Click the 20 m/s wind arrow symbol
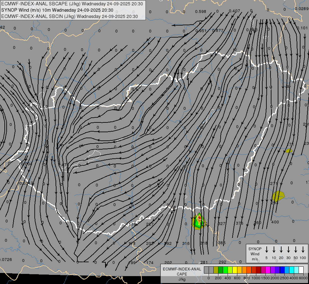Viewport: 309px width, 284px height. [x=281, y=250]
